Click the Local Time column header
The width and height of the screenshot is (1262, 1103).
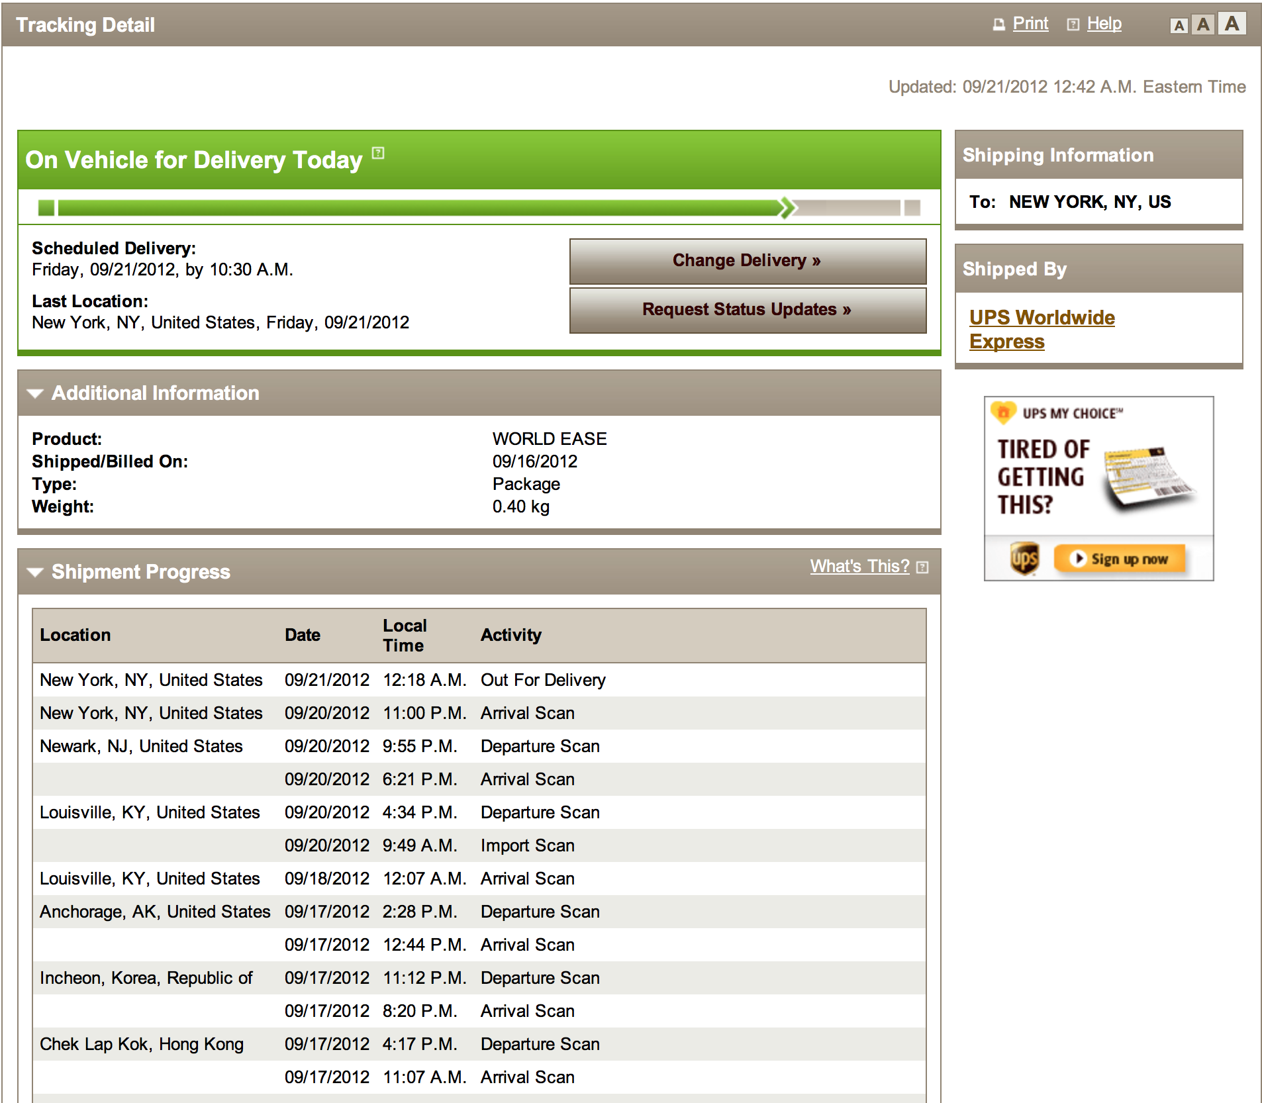tap(405, 636)
